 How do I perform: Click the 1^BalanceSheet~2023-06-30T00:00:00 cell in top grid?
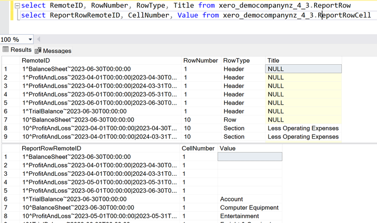101,69
